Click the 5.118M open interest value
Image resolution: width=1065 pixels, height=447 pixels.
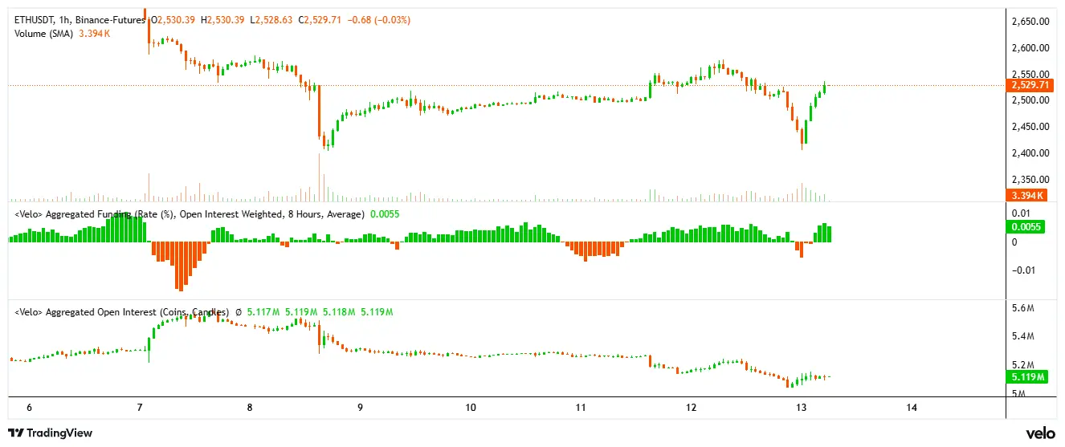(338, 311)
